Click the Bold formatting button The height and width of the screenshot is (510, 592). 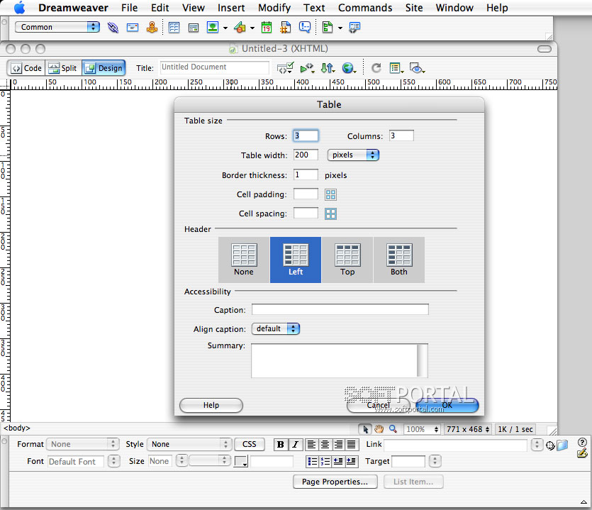281,445
